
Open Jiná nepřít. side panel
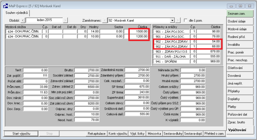(x=240, y=84)
